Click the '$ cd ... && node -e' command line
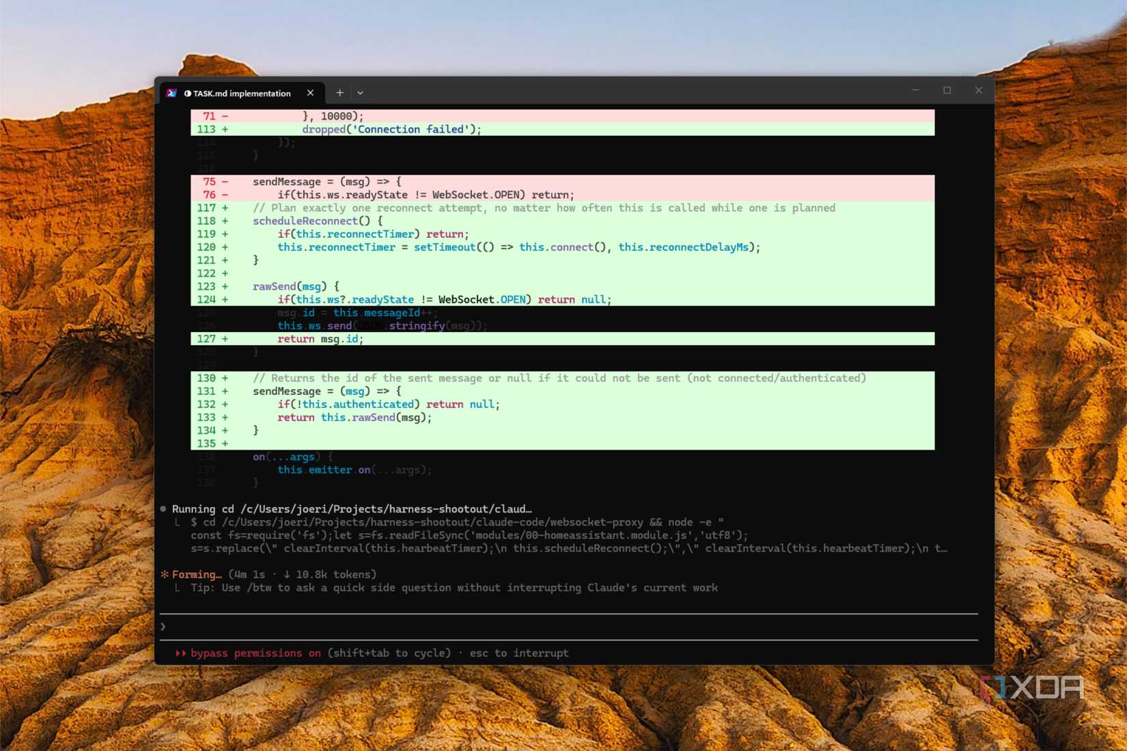Screen dimensions: 1127x751 [x=457, y=522]
